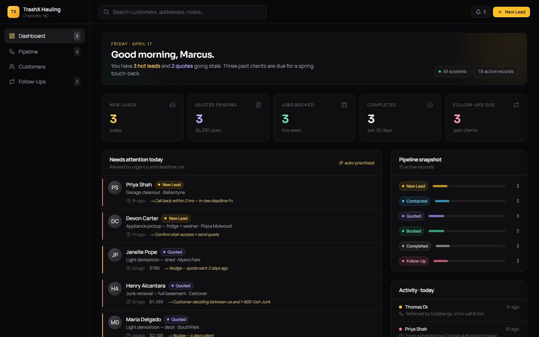Click the JP avatar for Janelle Pope
Viewport: 539px width, 337px height.
coord(115,255)
